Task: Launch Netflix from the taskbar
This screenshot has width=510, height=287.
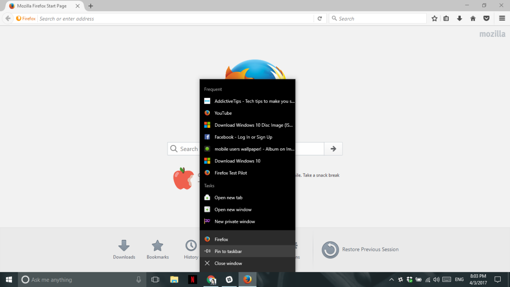Action: coord(193,279)
